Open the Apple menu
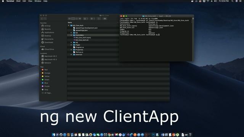Viewport: 244px width, 137px height. point(3,1)
